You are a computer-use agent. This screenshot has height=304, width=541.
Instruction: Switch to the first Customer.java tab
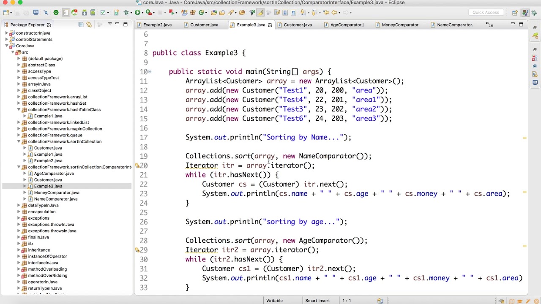point(204,25)
